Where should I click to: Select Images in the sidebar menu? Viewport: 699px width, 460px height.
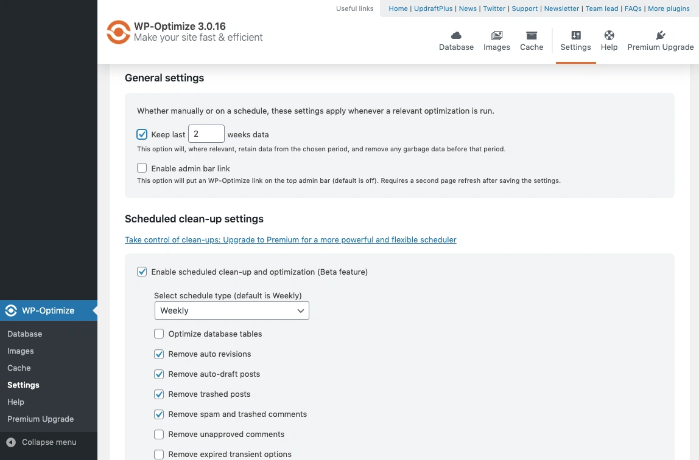(21, 351)
